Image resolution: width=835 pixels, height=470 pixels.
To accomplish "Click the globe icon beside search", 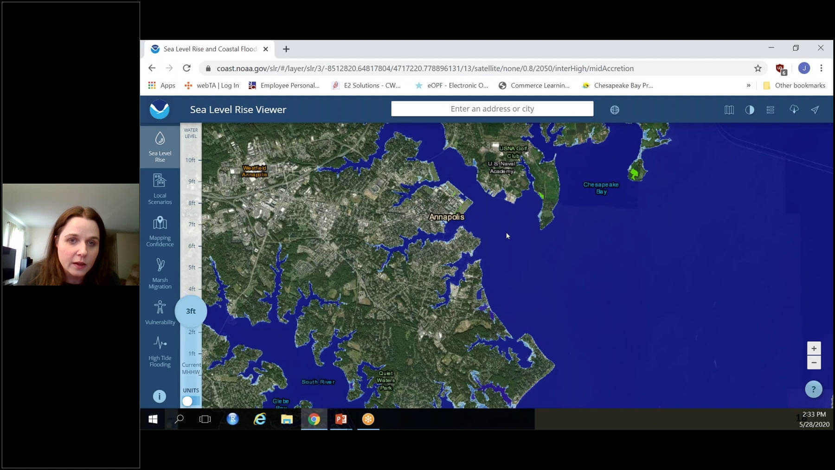I will (x=615, y=110).
